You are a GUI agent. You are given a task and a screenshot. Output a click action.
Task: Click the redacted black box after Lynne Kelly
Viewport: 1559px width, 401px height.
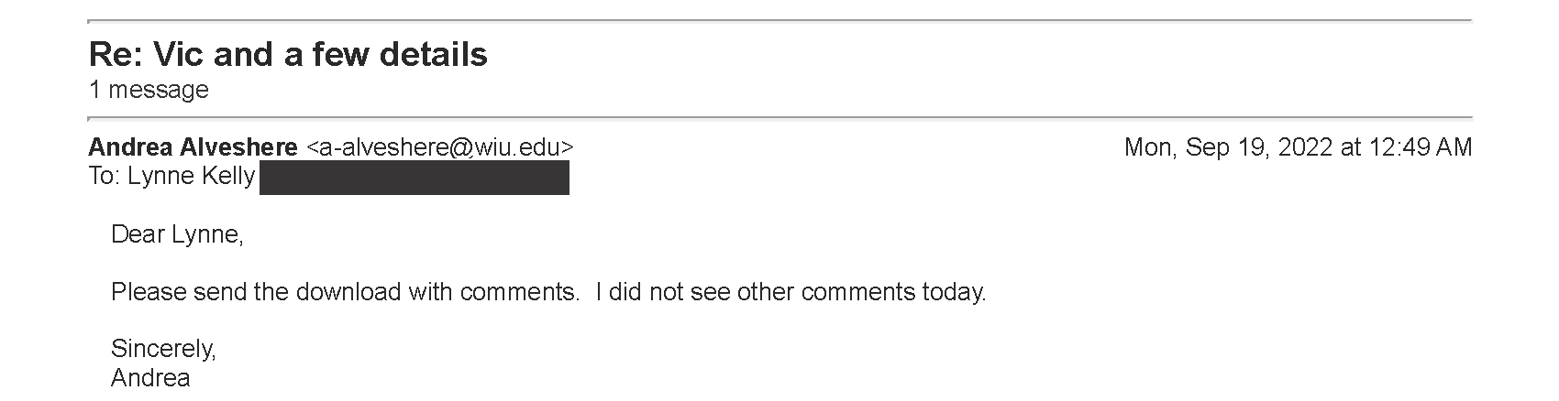[x=415, y=178]
